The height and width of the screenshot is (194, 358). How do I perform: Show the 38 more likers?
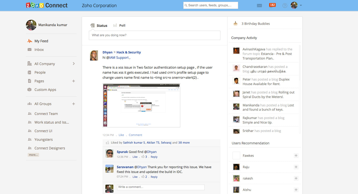click(184, 143)
